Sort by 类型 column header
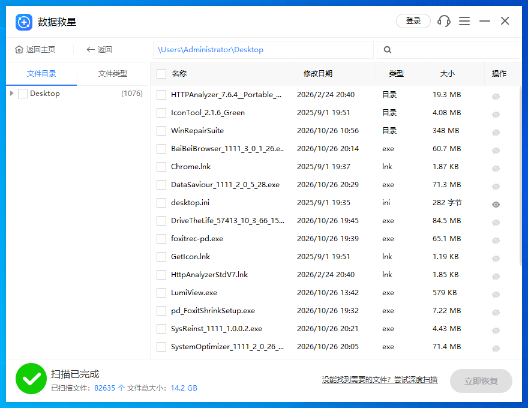Screen dimensions: 528x408 coord(397,73)
